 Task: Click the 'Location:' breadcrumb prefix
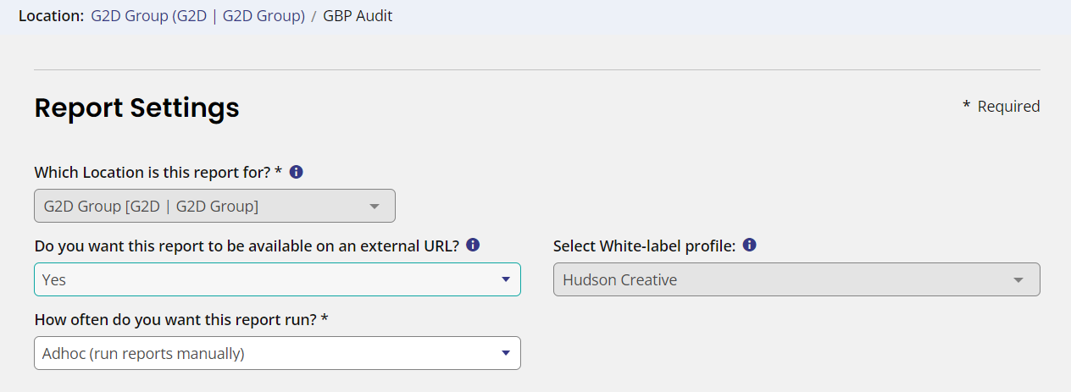click(x=51, y=16)
